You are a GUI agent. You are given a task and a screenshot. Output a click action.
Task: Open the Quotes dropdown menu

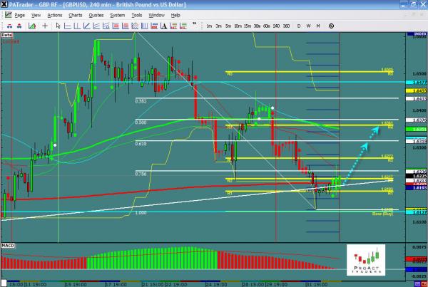point(96,14)
